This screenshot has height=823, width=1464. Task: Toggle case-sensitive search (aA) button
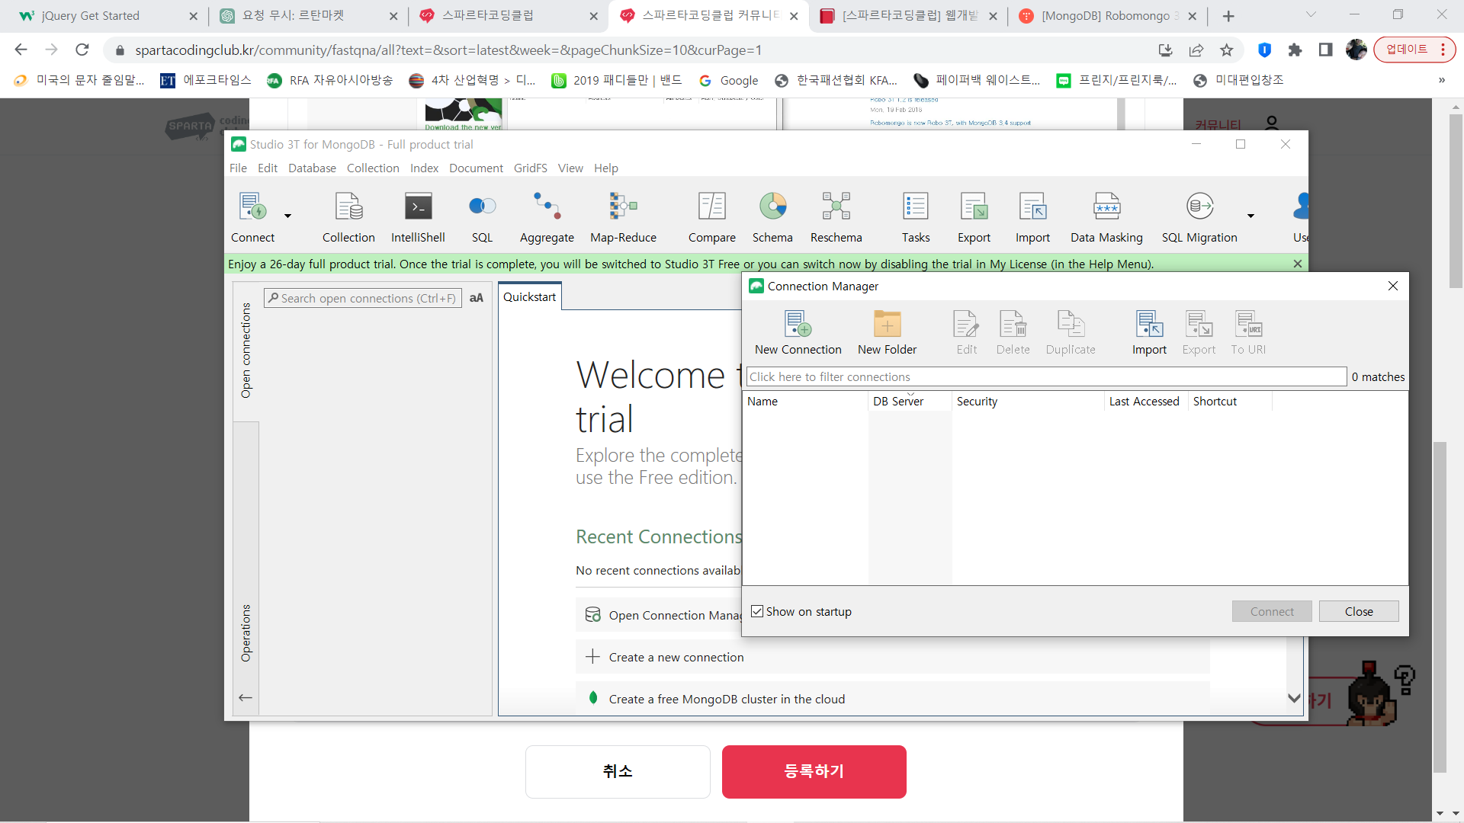[477, 298]
